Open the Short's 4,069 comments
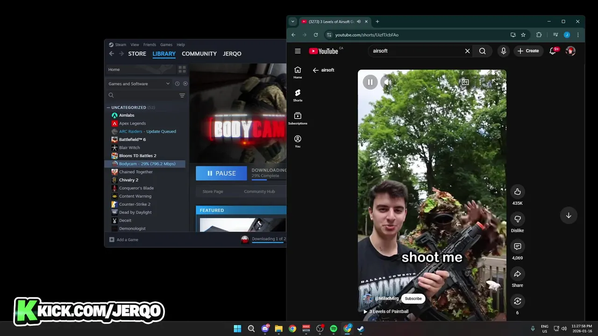Viewport: 598px width, 336px height. click(x=517, y=246)
